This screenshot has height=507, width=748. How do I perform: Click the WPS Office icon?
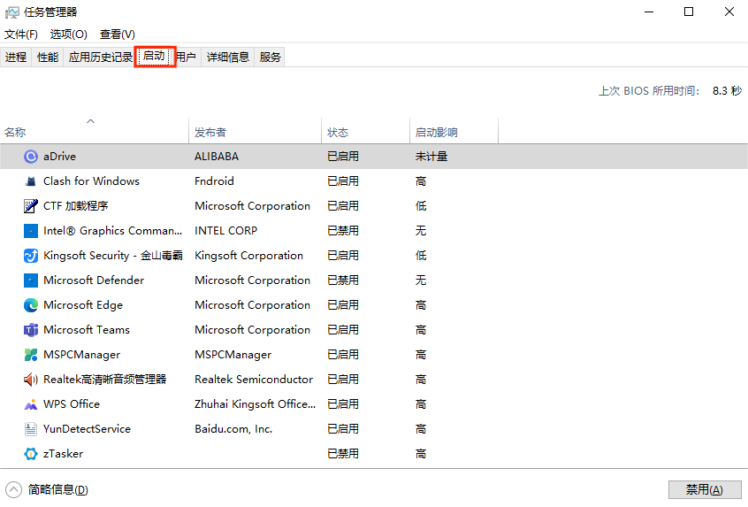tap(31, 404)
